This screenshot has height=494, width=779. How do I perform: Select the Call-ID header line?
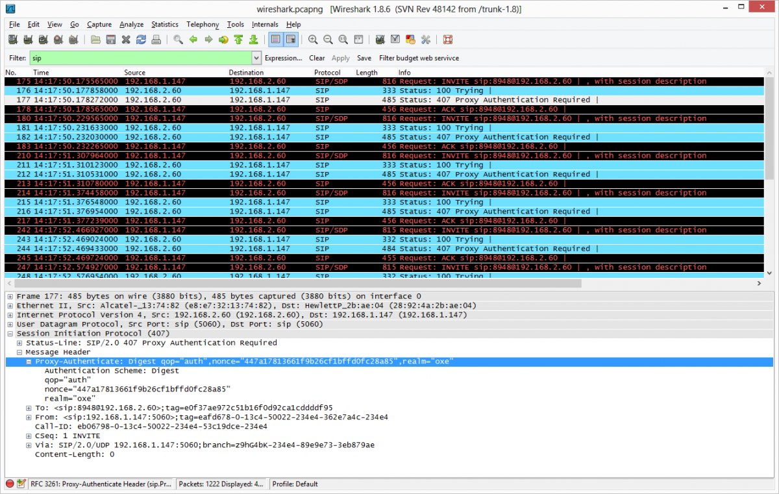click(x=151, y=426)
